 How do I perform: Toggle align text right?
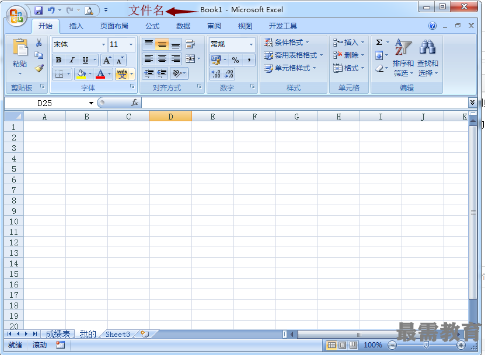click(x=175, y=58)
